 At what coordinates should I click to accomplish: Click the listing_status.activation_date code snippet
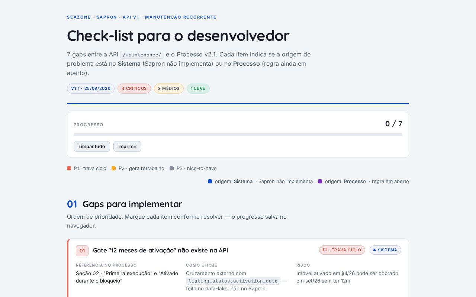click(x=233, y=281)
